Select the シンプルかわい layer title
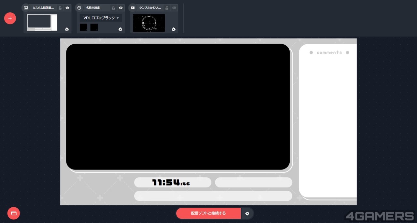This screenshot has width=417, height=223. 150,8
